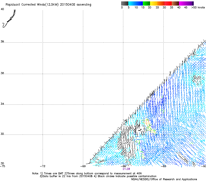Pick the brown 35-40 knots color segment

(x=175, y=3)
